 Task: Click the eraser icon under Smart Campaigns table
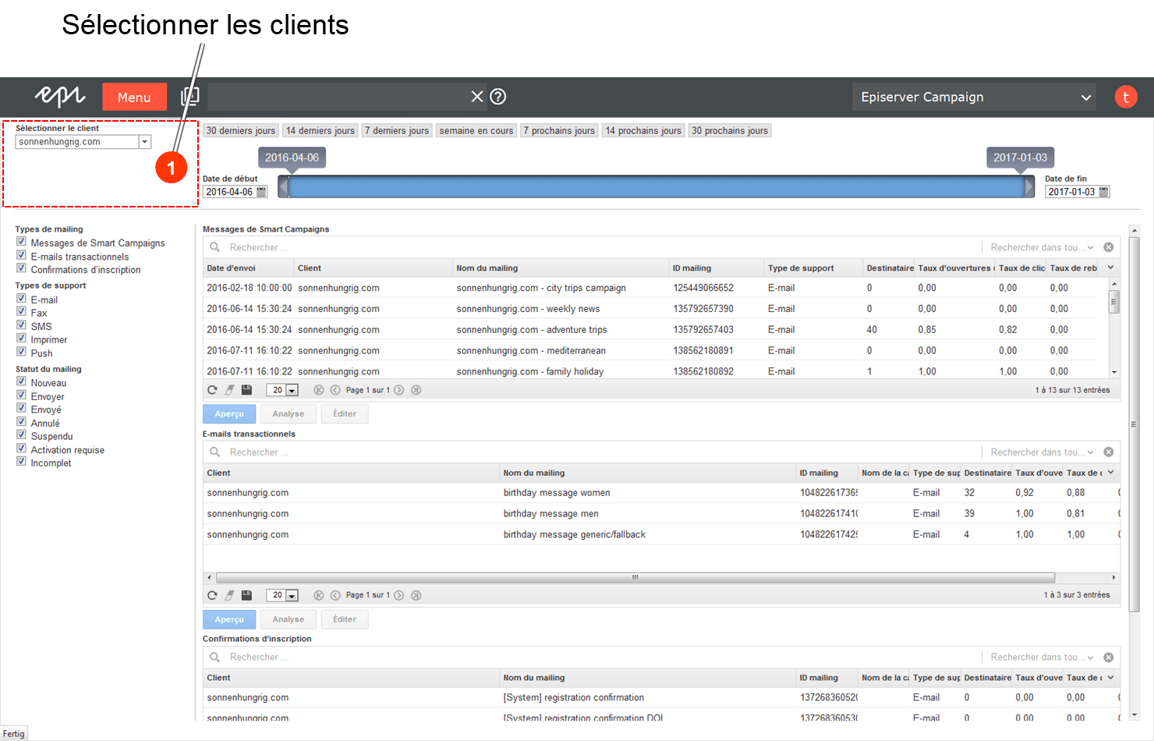pyautogui.click(x=229, y=390)
